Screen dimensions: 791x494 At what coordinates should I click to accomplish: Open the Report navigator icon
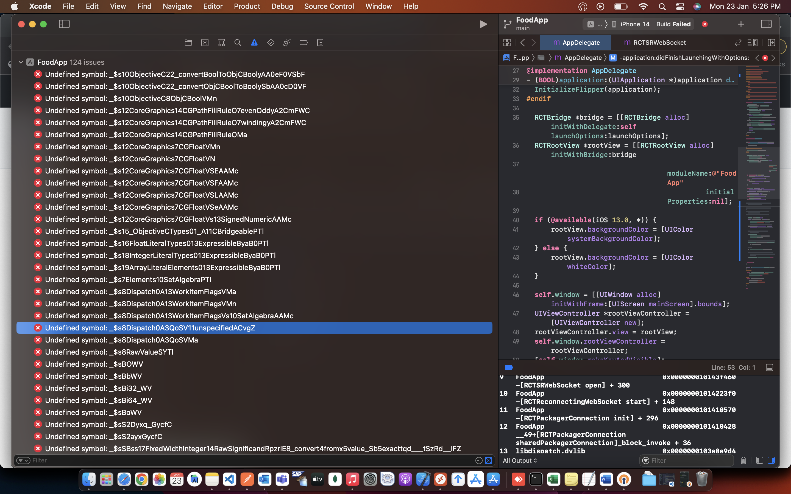[320, 43]
